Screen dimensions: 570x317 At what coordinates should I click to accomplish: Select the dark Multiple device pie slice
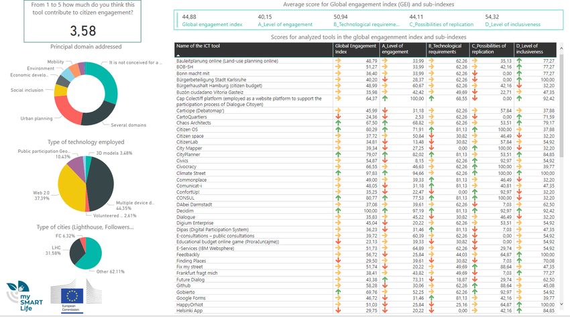pyautogui.click(x=101, y=184)
